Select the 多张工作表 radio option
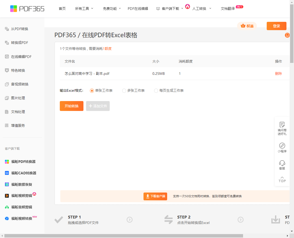This screenshot has height=238, width=294. 124,91
